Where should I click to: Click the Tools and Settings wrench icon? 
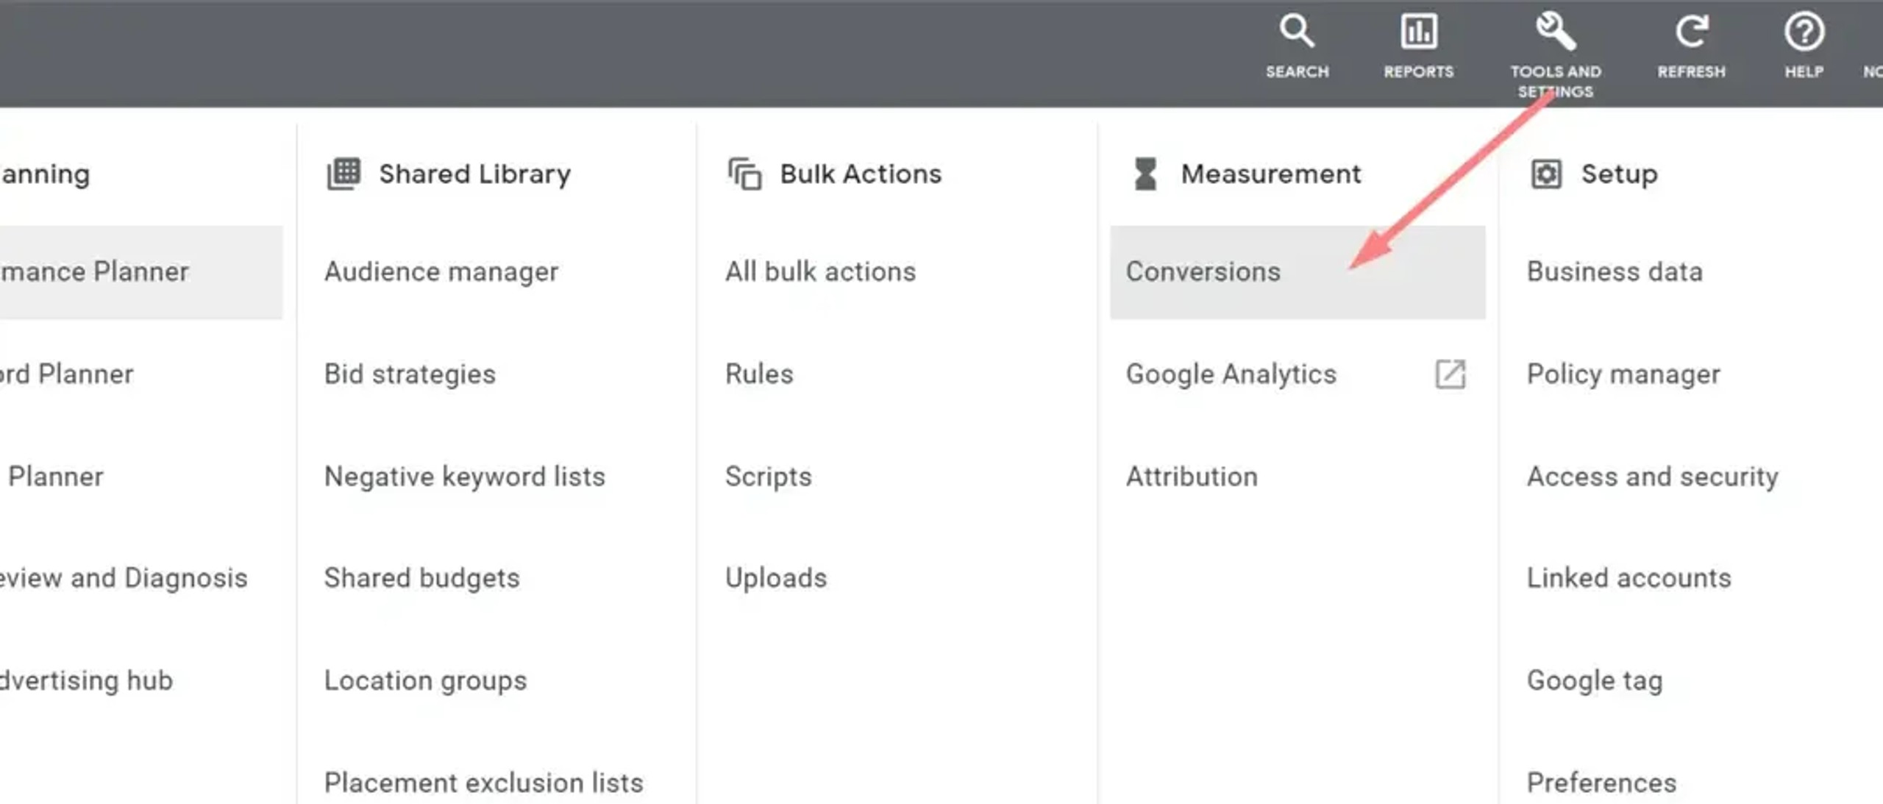point(1555,32)
